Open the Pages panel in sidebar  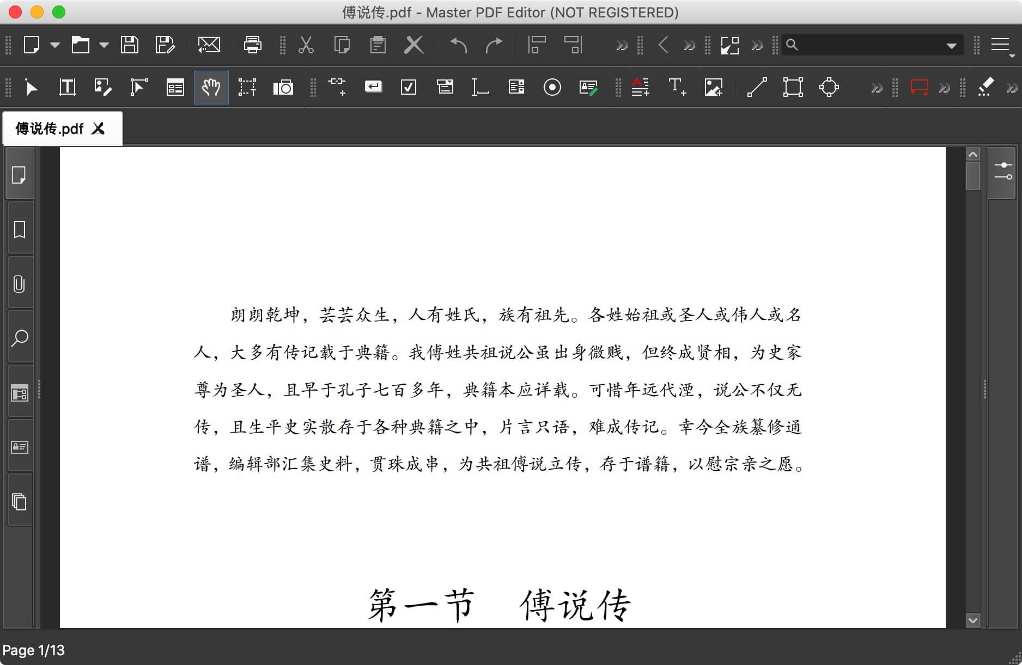point(19,175)
